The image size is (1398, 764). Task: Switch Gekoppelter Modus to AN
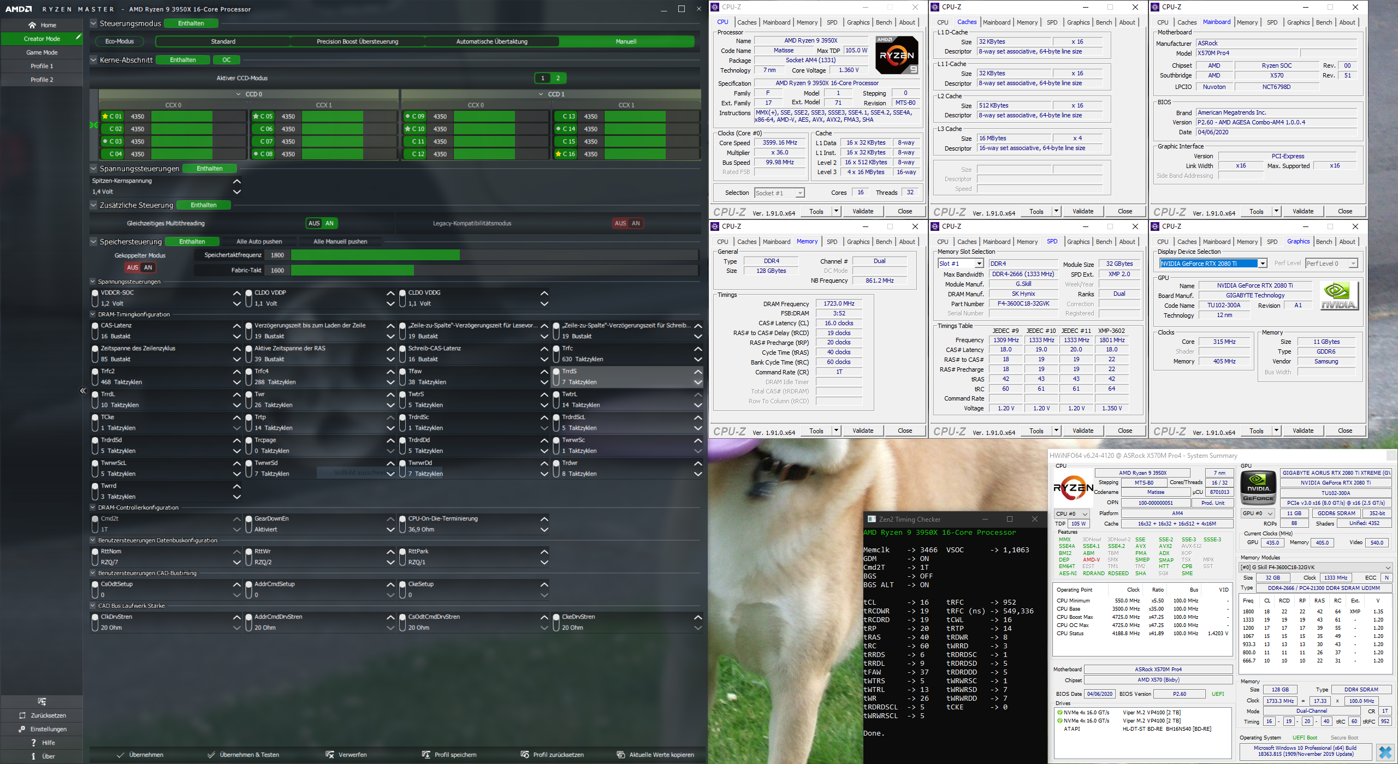click(148, 267)
